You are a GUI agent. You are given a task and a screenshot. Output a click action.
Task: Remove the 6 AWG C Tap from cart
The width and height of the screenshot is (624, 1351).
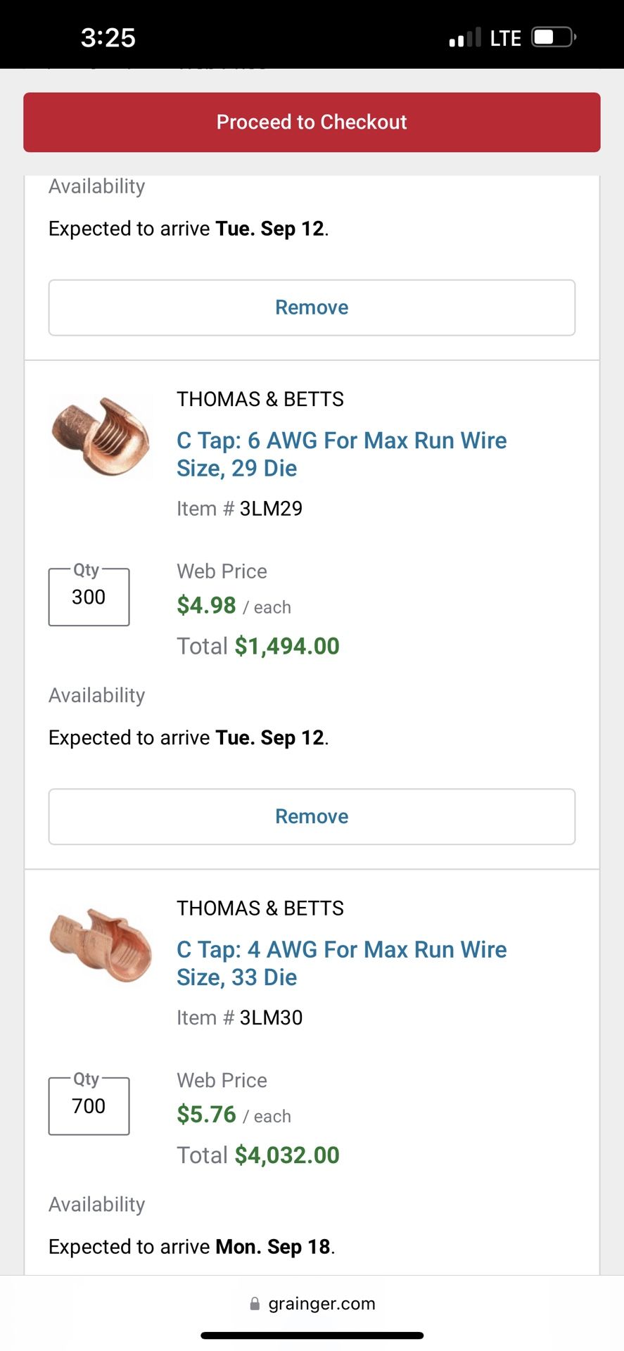tap(311, 816)
